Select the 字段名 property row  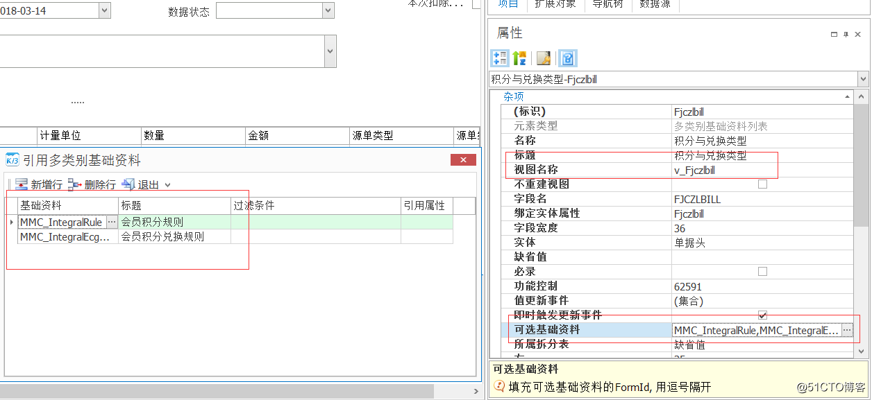click(677, 199)
